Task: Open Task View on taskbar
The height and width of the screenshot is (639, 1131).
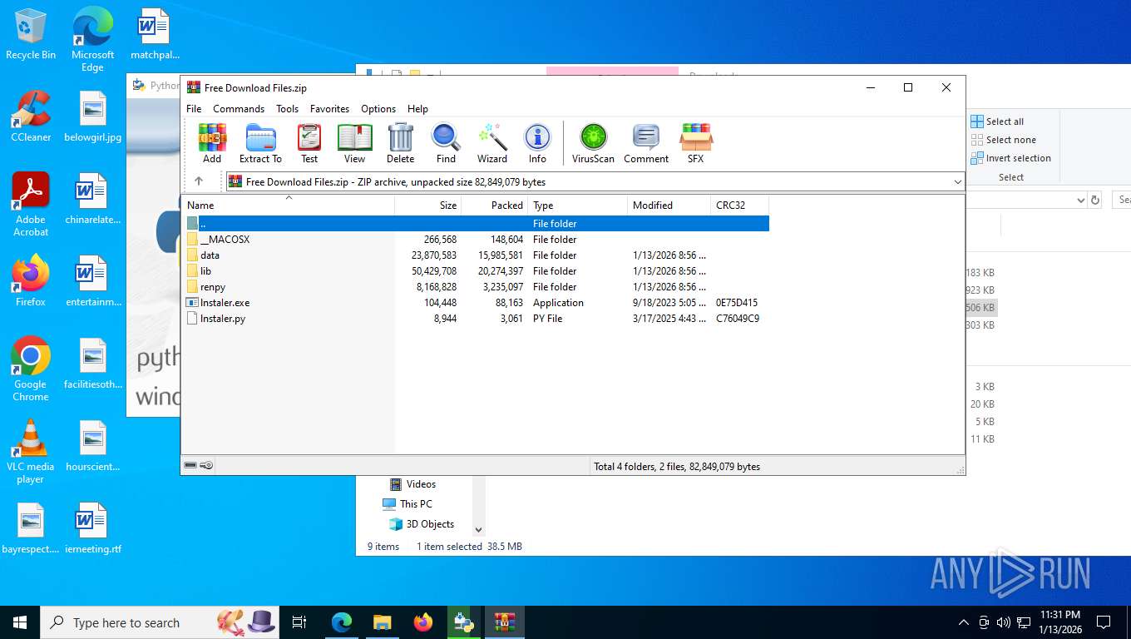Action: click(299, 622)
